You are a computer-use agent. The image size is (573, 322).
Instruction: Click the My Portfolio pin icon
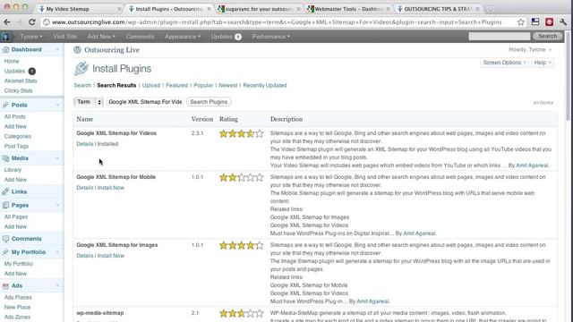click(5, 252)
